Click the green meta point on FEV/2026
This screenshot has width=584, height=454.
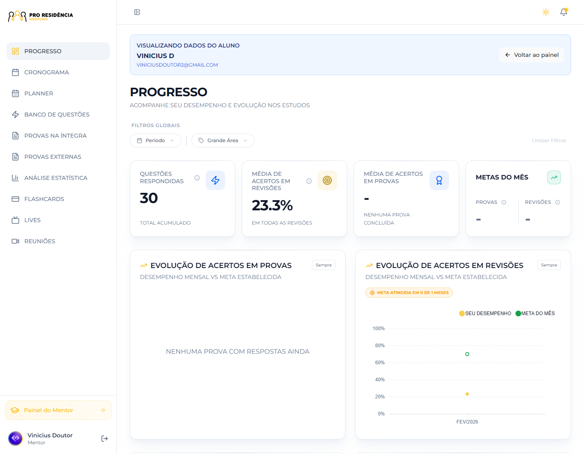(x=467, y=354)
